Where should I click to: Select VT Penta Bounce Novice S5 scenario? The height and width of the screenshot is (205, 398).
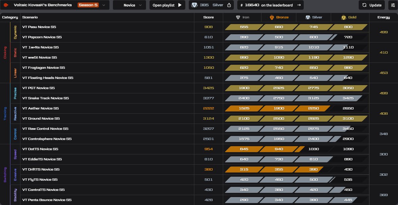point(47,200)
